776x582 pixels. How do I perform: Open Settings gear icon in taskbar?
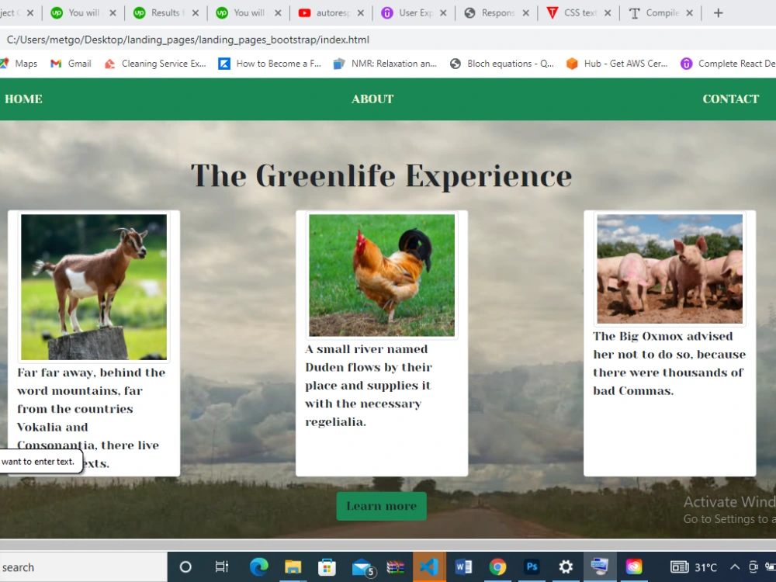(566, 566)
